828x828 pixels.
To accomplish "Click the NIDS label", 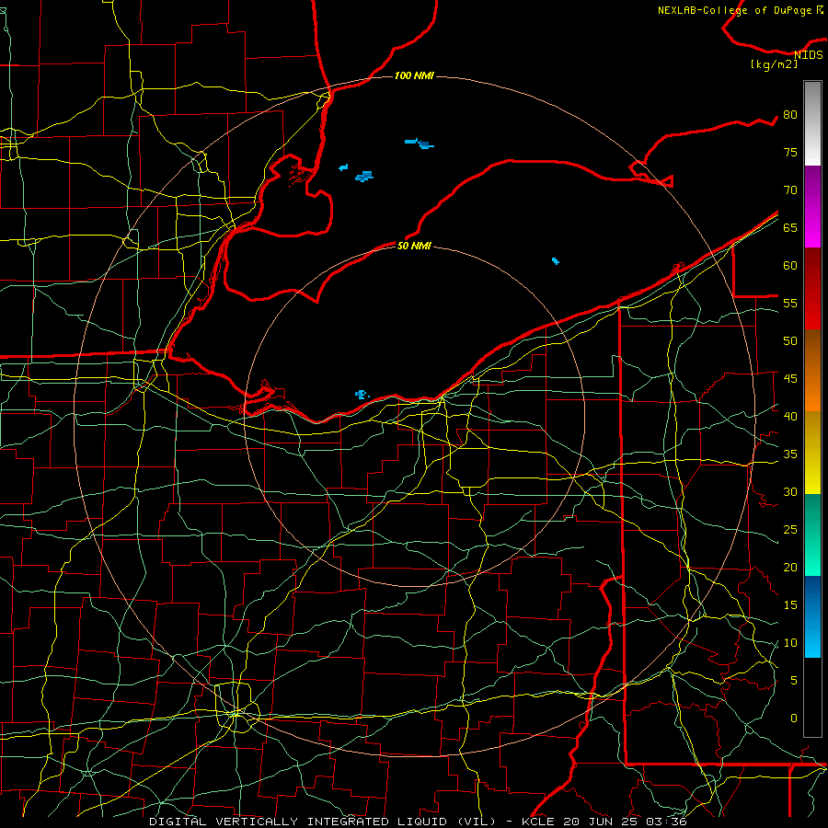I will point(809,55).
